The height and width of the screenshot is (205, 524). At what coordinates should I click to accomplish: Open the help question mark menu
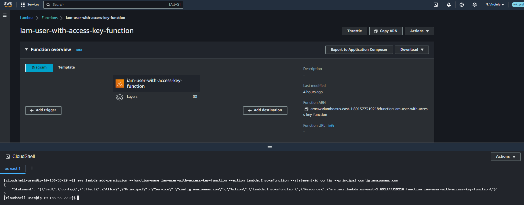pyautogui.click(x=462, y=5)
